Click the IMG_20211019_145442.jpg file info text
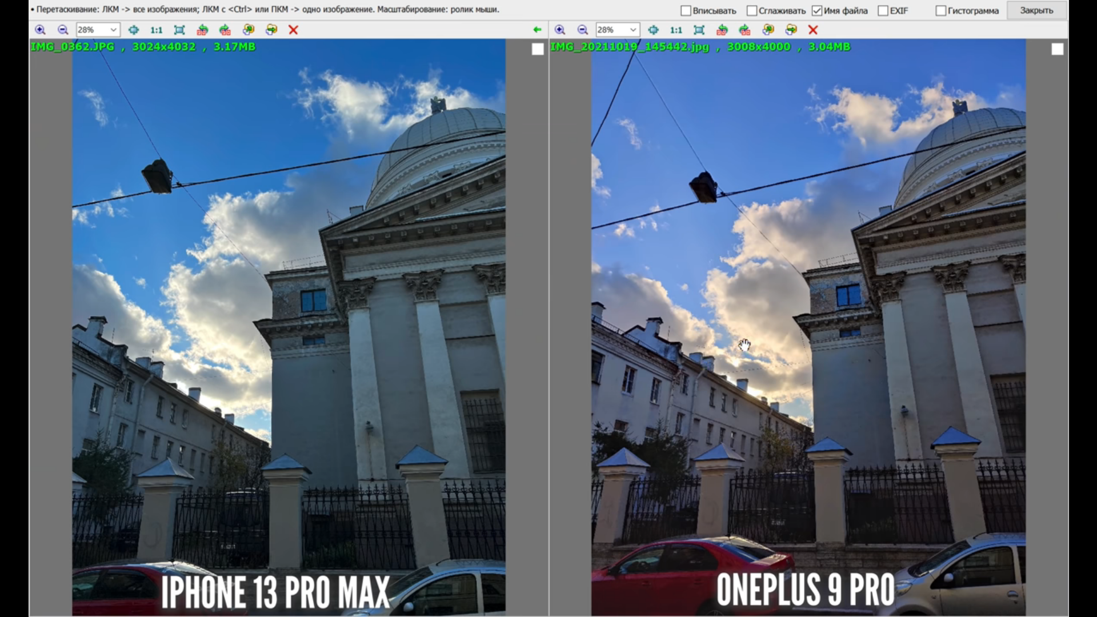Screen dimensions: 1097x617 [x=700, y=47]
